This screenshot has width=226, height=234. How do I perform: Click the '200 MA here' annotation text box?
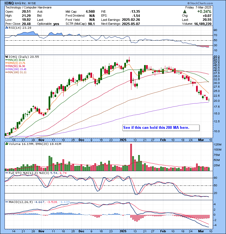click(x=161, y=128)
